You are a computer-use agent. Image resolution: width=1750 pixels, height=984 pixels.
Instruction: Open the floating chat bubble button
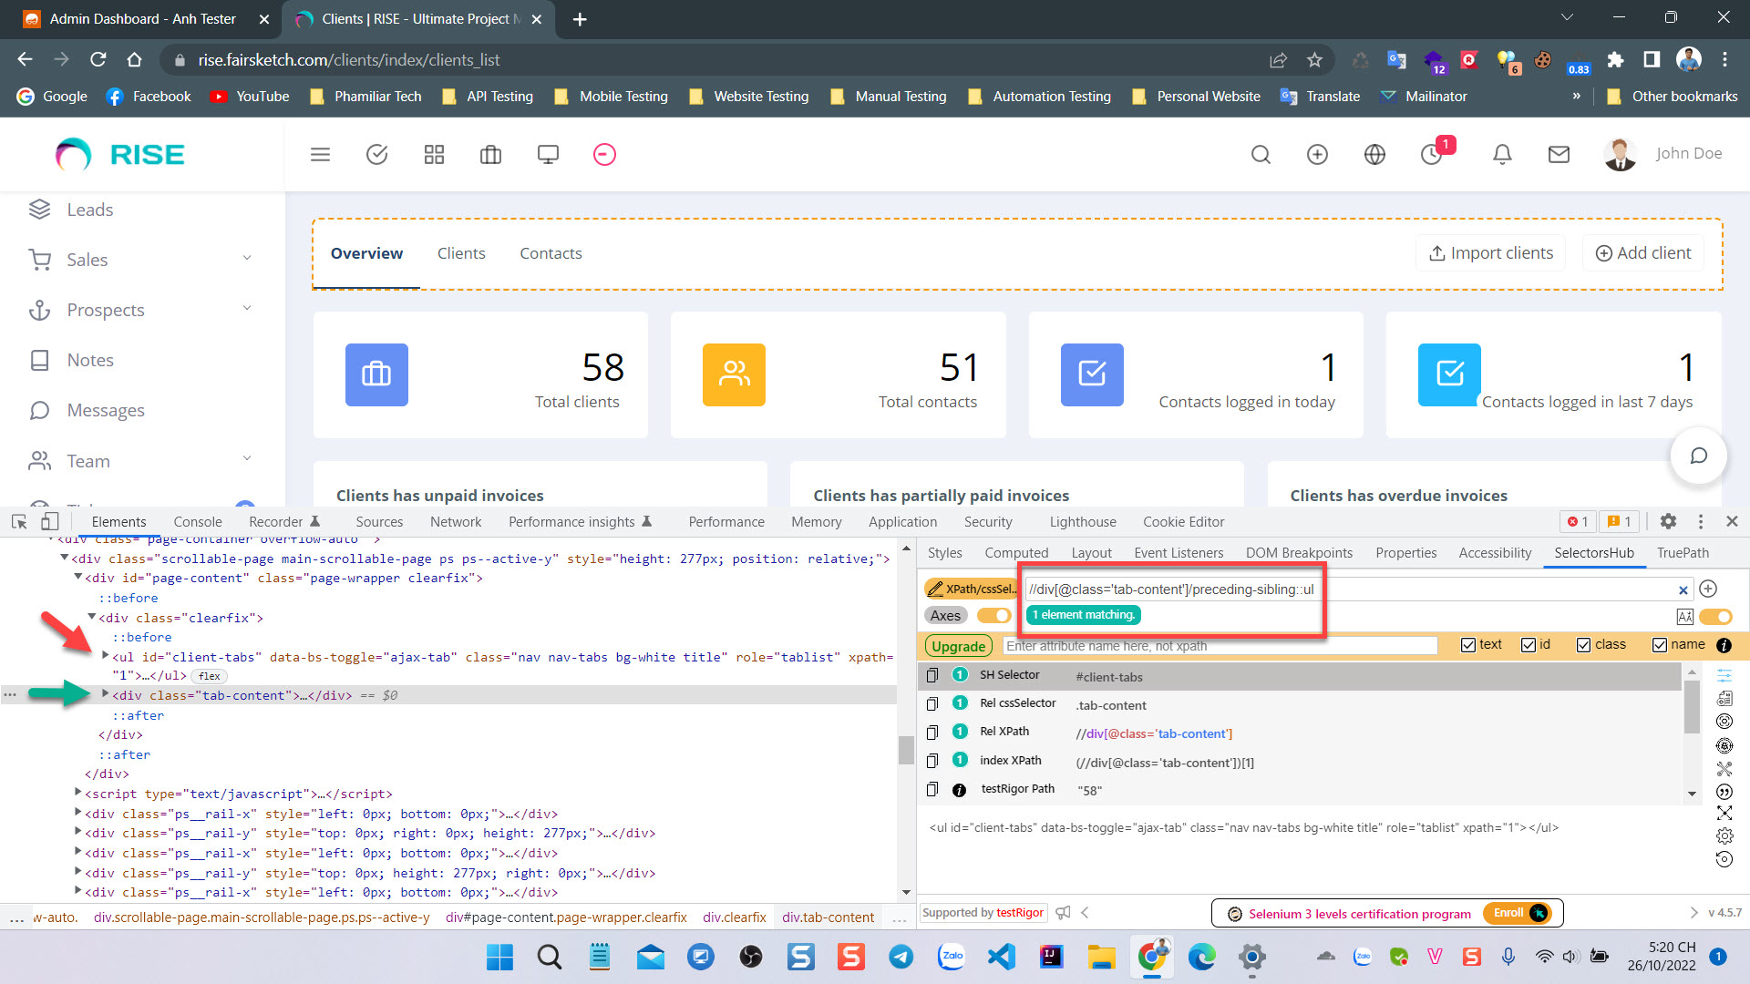(1698, 456)
